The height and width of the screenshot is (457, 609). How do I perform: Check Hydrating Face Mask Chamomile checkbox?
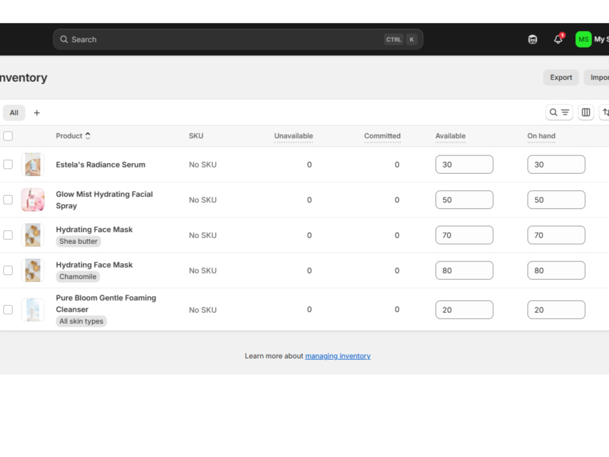[x=8, y=271]
